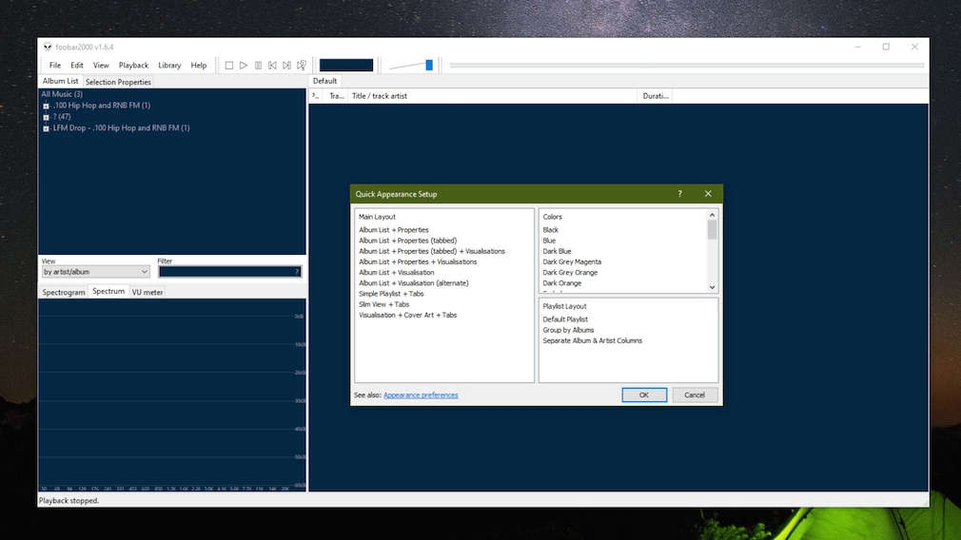Expand the LFM Drop tree node

click(x=46, y=128)
